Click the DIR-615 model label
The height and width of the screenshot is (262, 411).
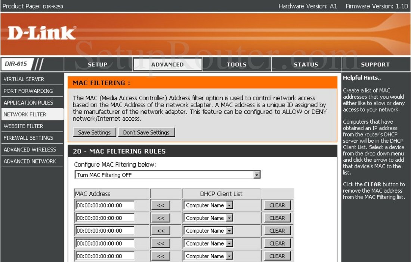click(16, 64)
